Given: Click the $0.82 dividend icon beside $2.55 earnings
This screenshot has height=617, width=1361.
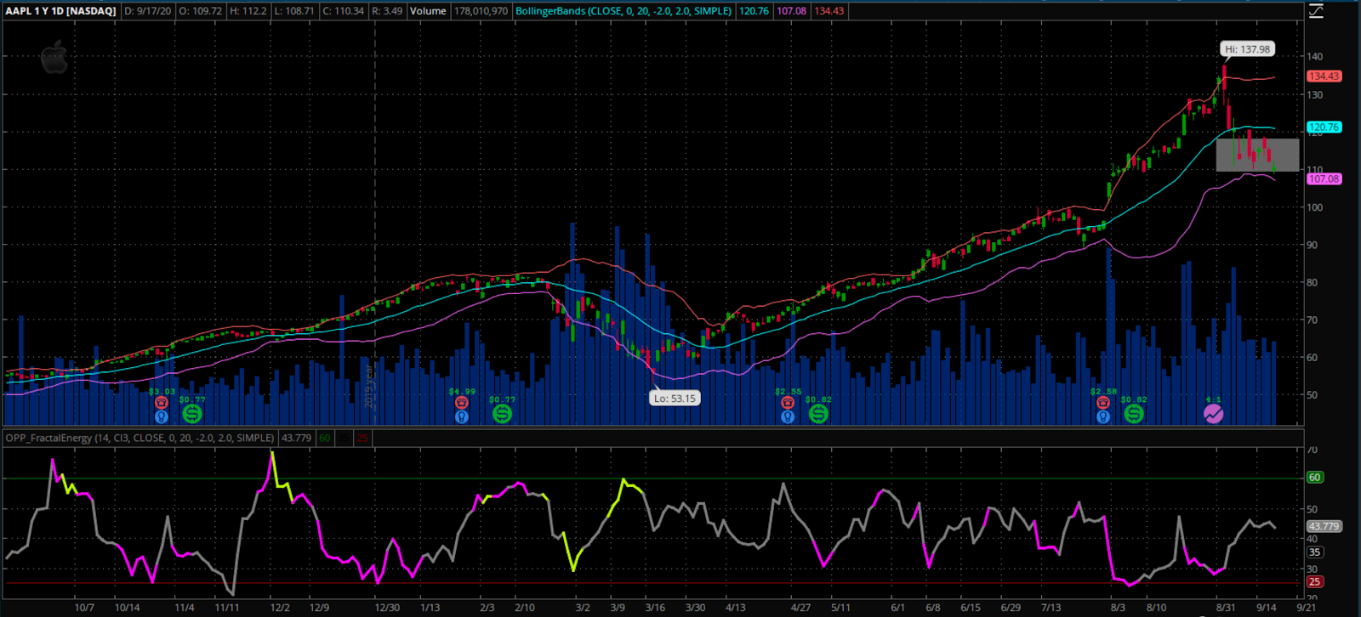Looking at the screenshot, I should coord(818,414).
